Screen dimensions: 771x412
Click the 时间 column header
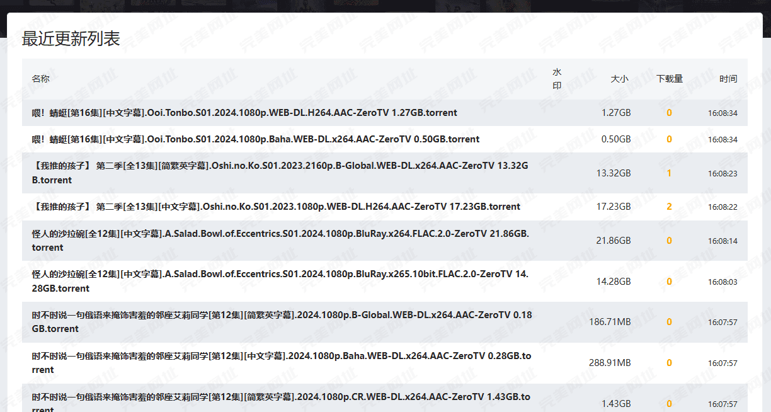click(729, 79)
